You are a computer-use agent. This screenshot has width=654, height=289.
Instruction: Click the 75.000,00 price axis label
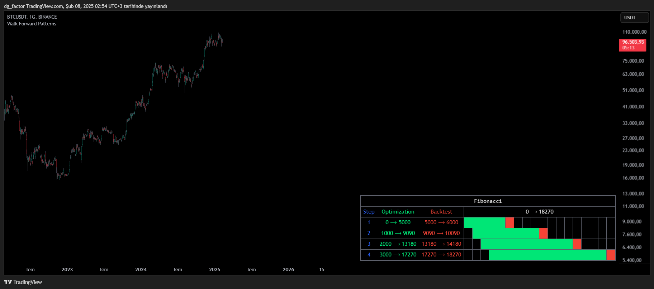pos(633,61)
